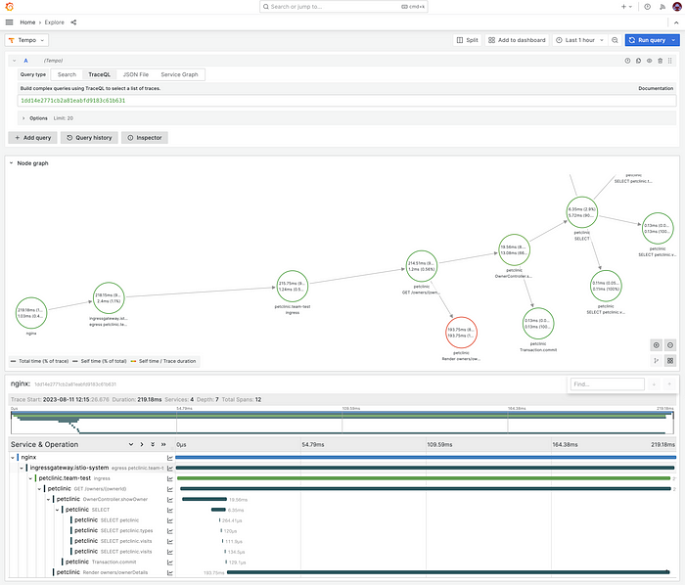The height and width of the screenshot is (585, 685).
Task: Click the node graph zoom out icon
Action: coord(670,345)
